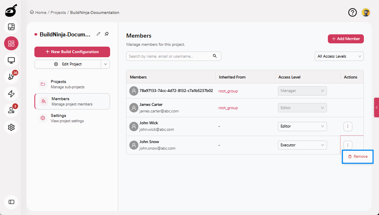Open the dashboard layout icon in sidebar

coord(11,27)
